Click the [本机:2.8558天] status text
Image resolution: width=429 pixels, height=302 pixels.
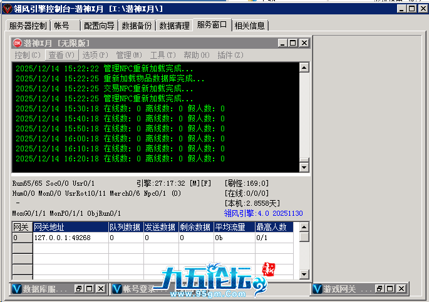click(x=252, y=203)
